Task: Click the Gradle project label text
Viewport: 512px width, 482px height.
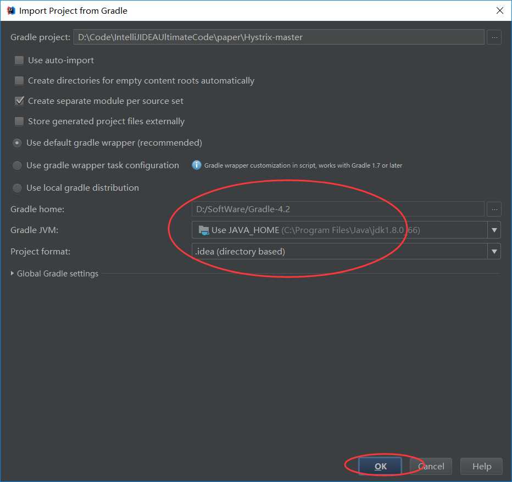Action: point(41,37)
